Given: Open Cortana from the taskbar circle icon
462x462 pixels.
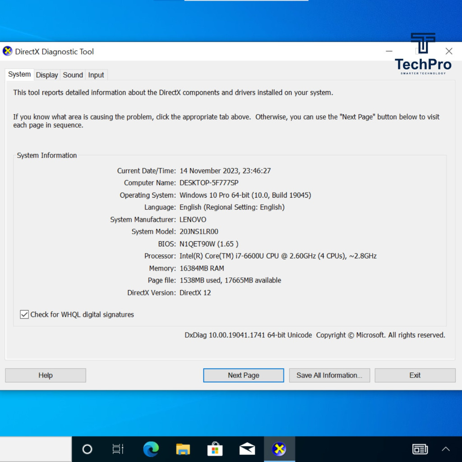Looking at the screenshot, I should pyautogui.click(x=87, y=449).
